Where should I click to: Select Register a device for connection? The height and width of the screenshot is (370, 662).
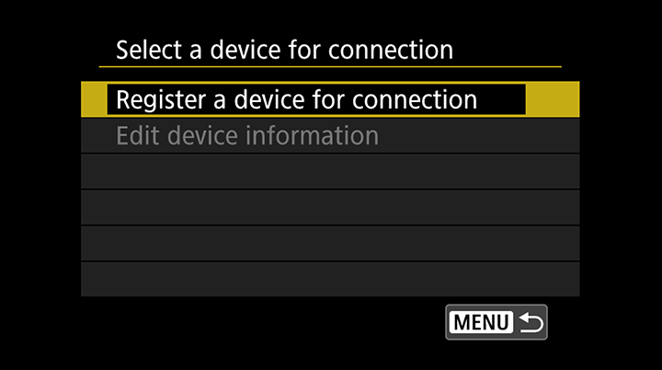pos(330,99)
